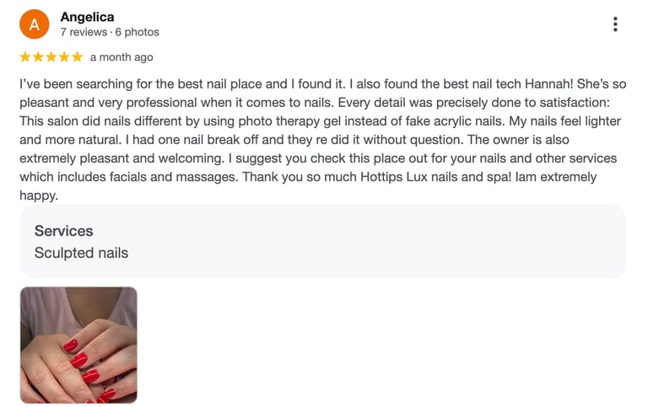
Task: Open reviewer name Angelica's profile
Action: tap(87, 17)
